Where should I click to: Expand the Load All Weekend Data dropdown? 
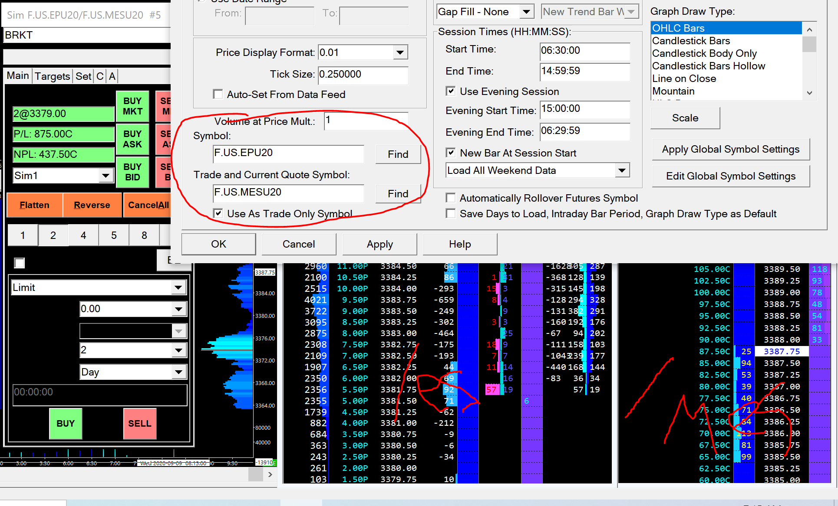coord(622,170)
